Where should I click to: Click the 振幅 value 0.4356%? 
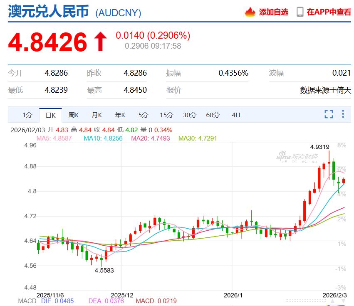coord(233,73)
